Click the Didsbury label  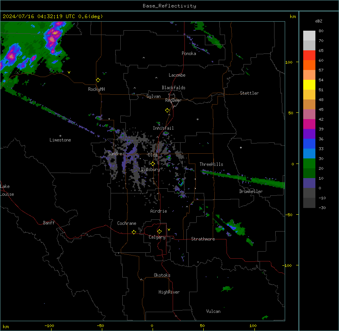[x=151, y=169]
